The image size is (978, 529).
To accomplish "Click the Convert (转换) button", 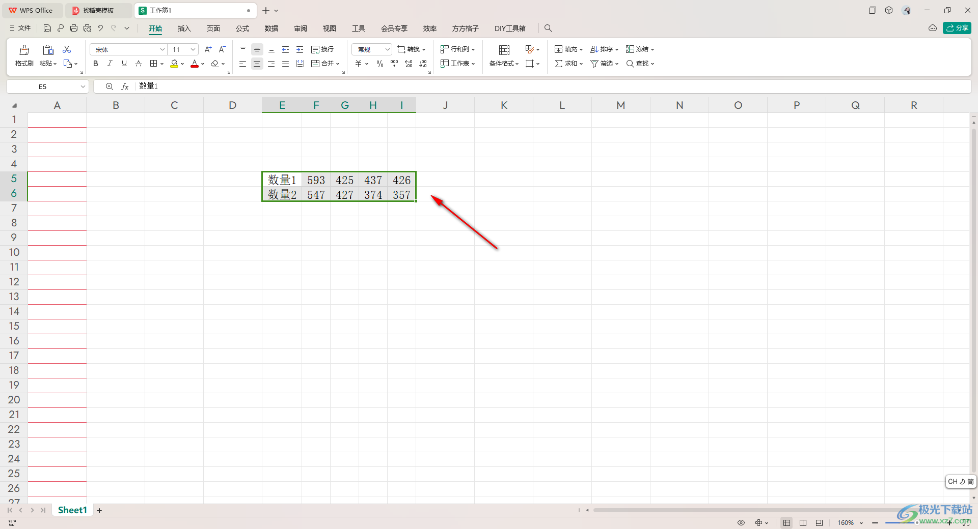I will point(411,49).
